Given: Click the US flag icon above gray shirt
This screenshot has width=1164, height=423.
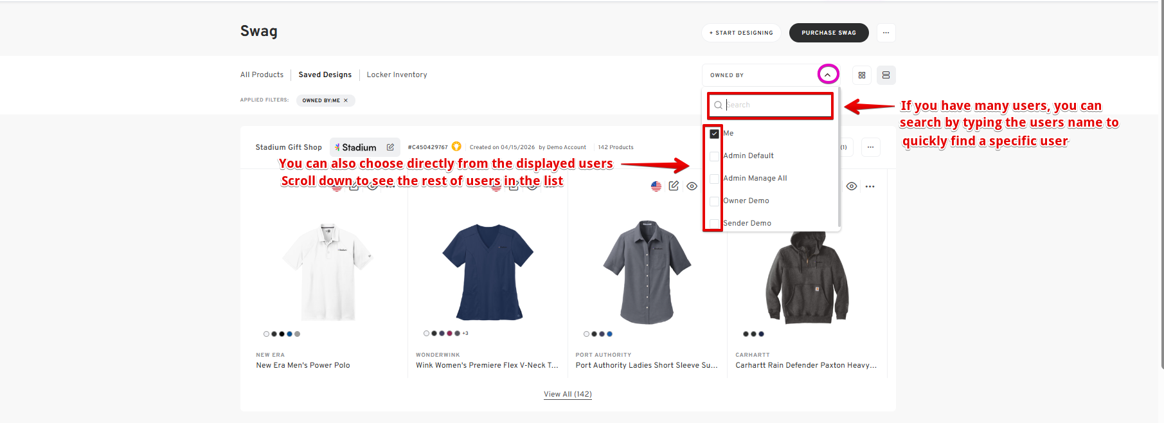Looking at the screenshot, I should (656, 186).
